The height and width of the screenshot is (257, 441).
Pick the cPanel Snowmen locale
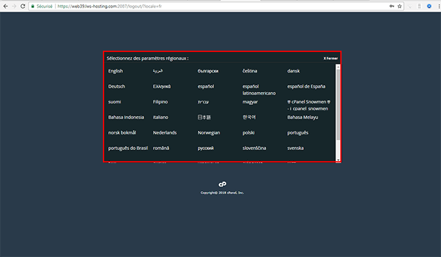[x=309, y=105]
